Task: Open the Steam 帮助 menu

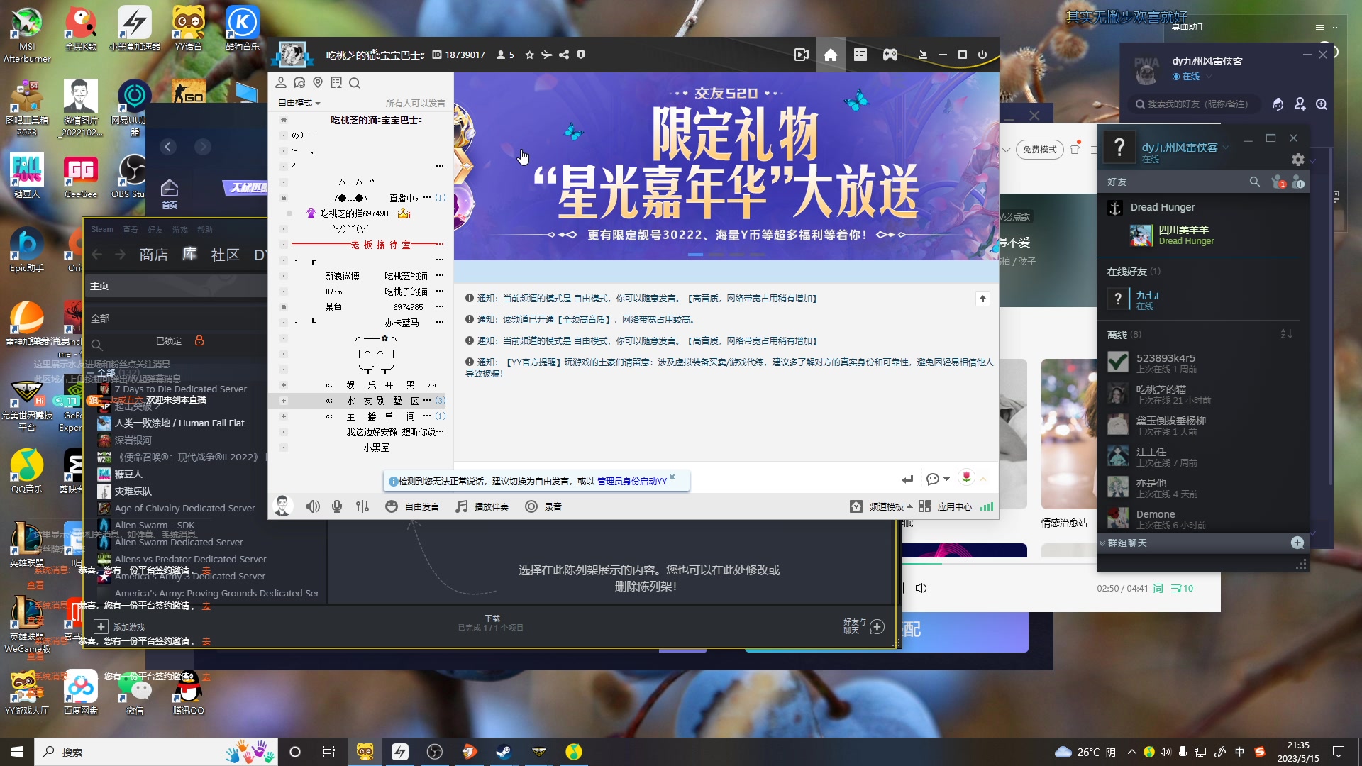Action: (x=204, y=230)
